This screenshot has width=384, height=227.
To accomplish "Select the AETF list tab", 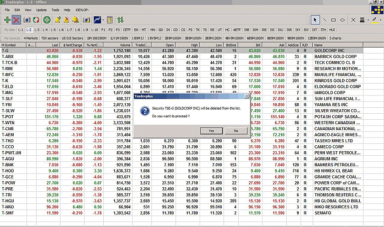I will pyautogui.click(x=237, y=30).
